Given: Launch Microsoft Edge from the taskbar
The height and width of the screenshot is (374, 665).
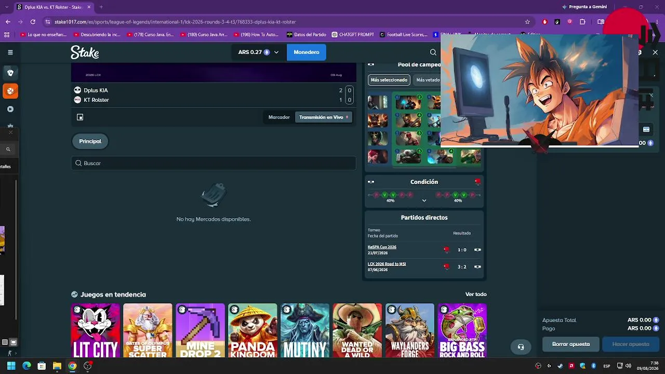Looking at the screenshot, I should pos(26,366).
